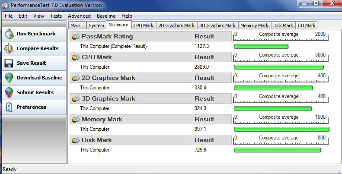Click the 2809.0 CPU result value
The image size is (342, 174).
coord(201,67)
